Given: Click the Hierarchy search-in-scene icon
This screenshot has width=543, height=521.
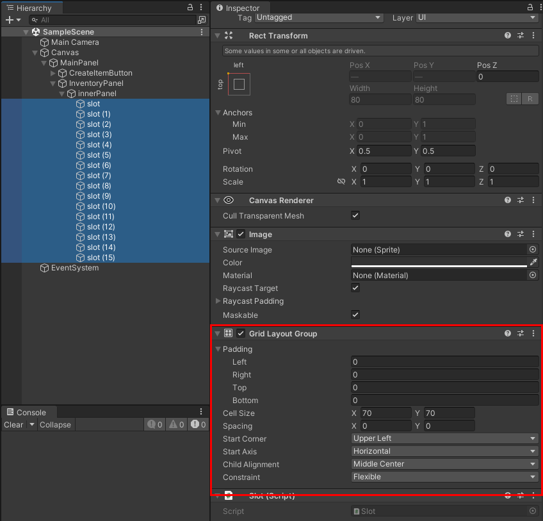Looking at the screenshot, I should (202, 20).
